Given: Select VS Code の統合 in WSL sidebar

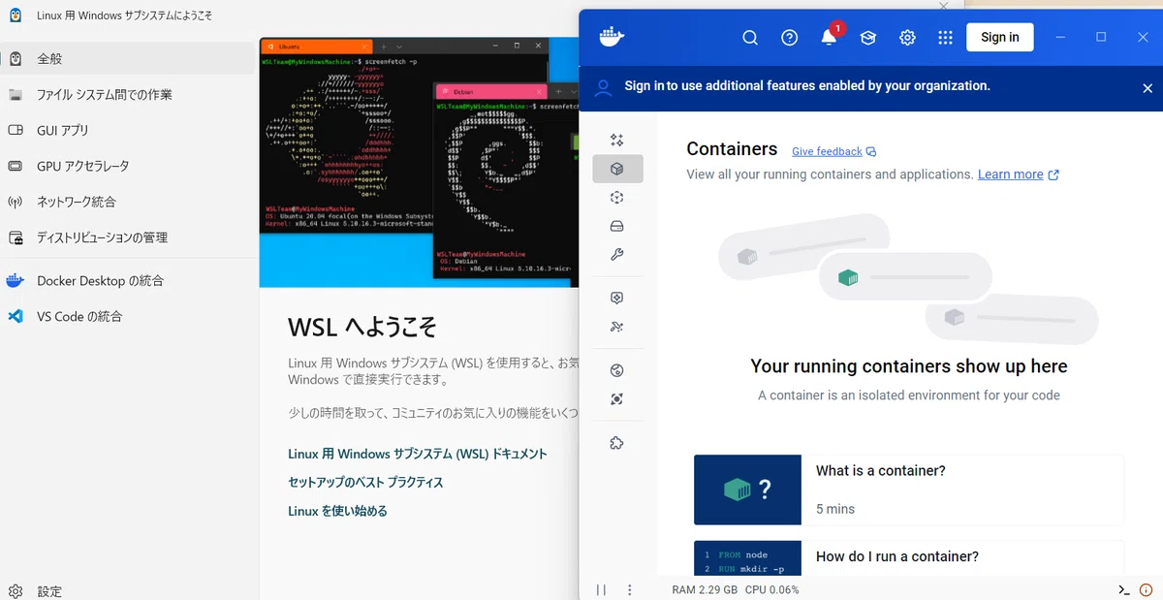Looking at the screenshot, I should pos(129,316).
